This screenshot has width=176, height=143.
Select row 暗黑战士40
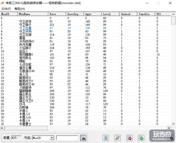point(85,84)
